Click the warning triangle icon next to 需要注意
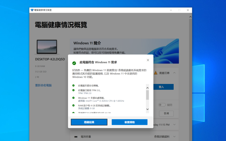 156,73
